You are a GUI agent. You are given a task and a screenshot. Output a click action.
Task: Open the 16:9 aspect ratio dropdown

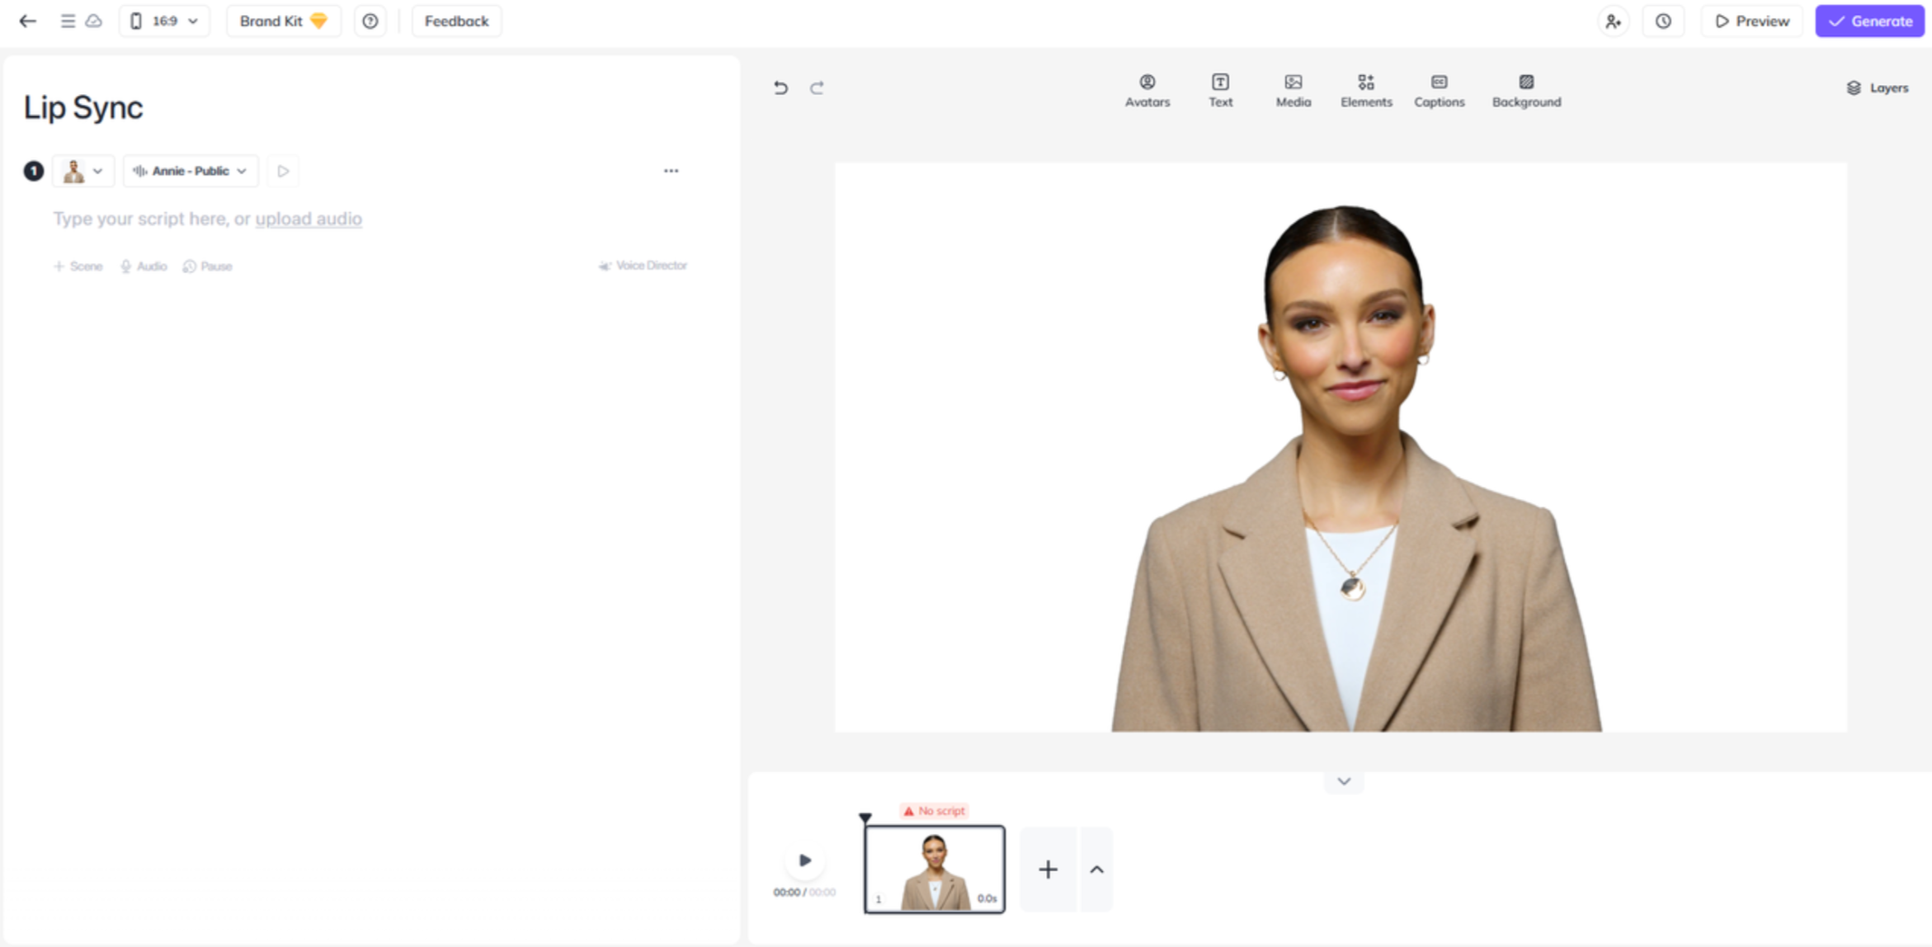pyautogui.click(x=164, y=21)
